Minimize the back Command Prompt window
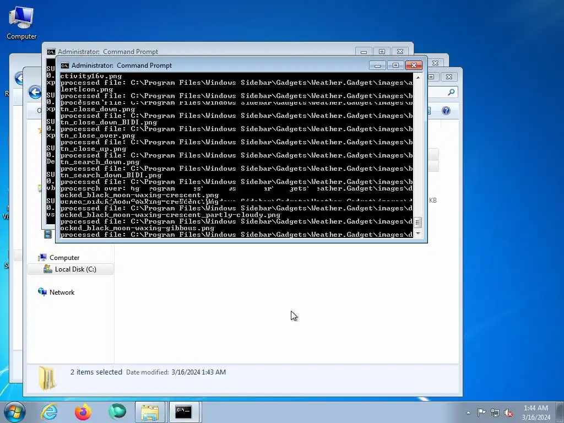Viewport: 564px width, 423px height. [364, 52]
